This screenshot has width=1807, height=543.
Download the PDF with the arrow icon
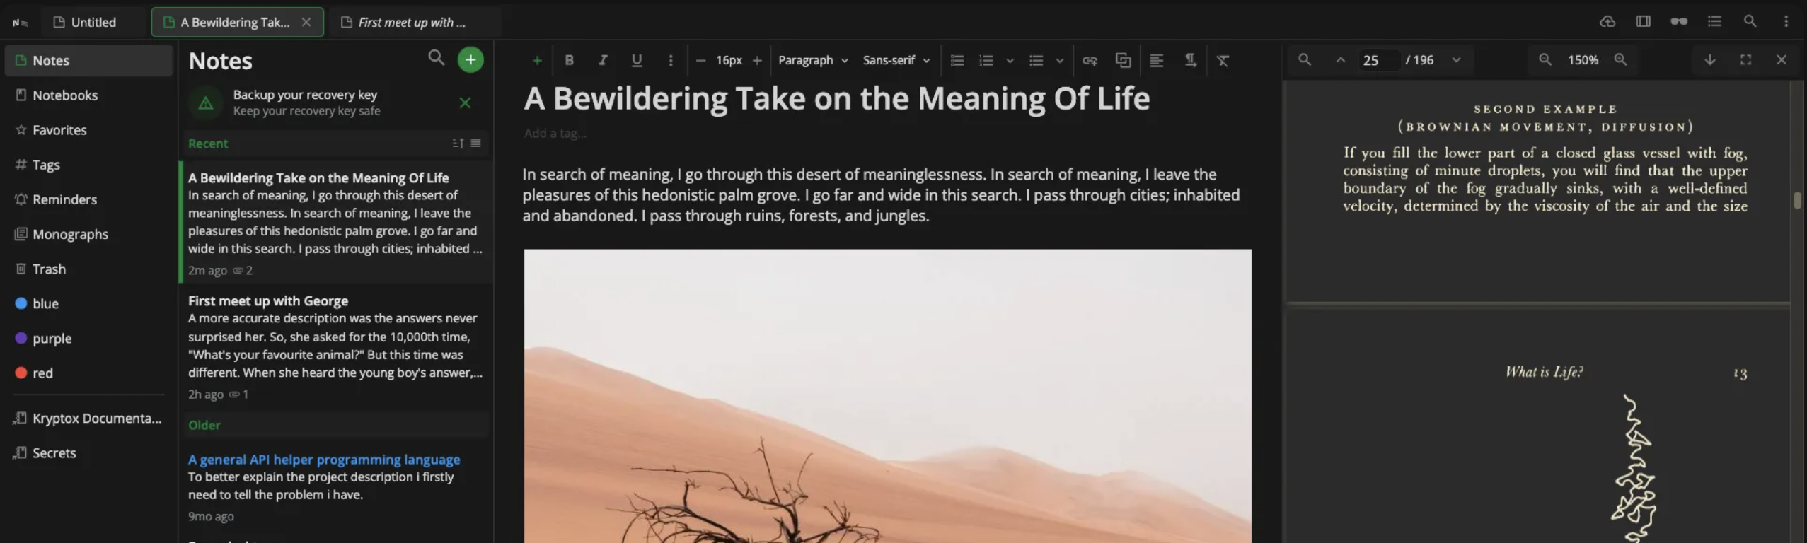[1709, 60]
